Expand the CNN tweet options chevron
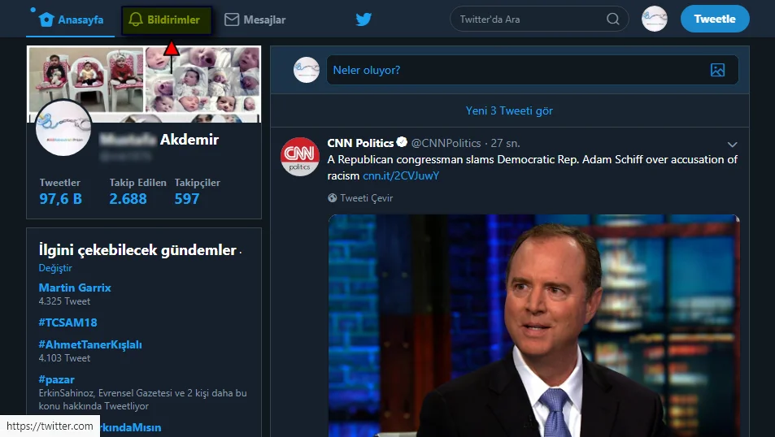The height and width of the screenshot is (437, 775). 732,145
